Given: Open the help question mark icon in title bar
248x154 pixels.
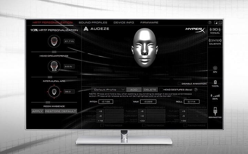Looking at the screenshot, I should (210, 22).
